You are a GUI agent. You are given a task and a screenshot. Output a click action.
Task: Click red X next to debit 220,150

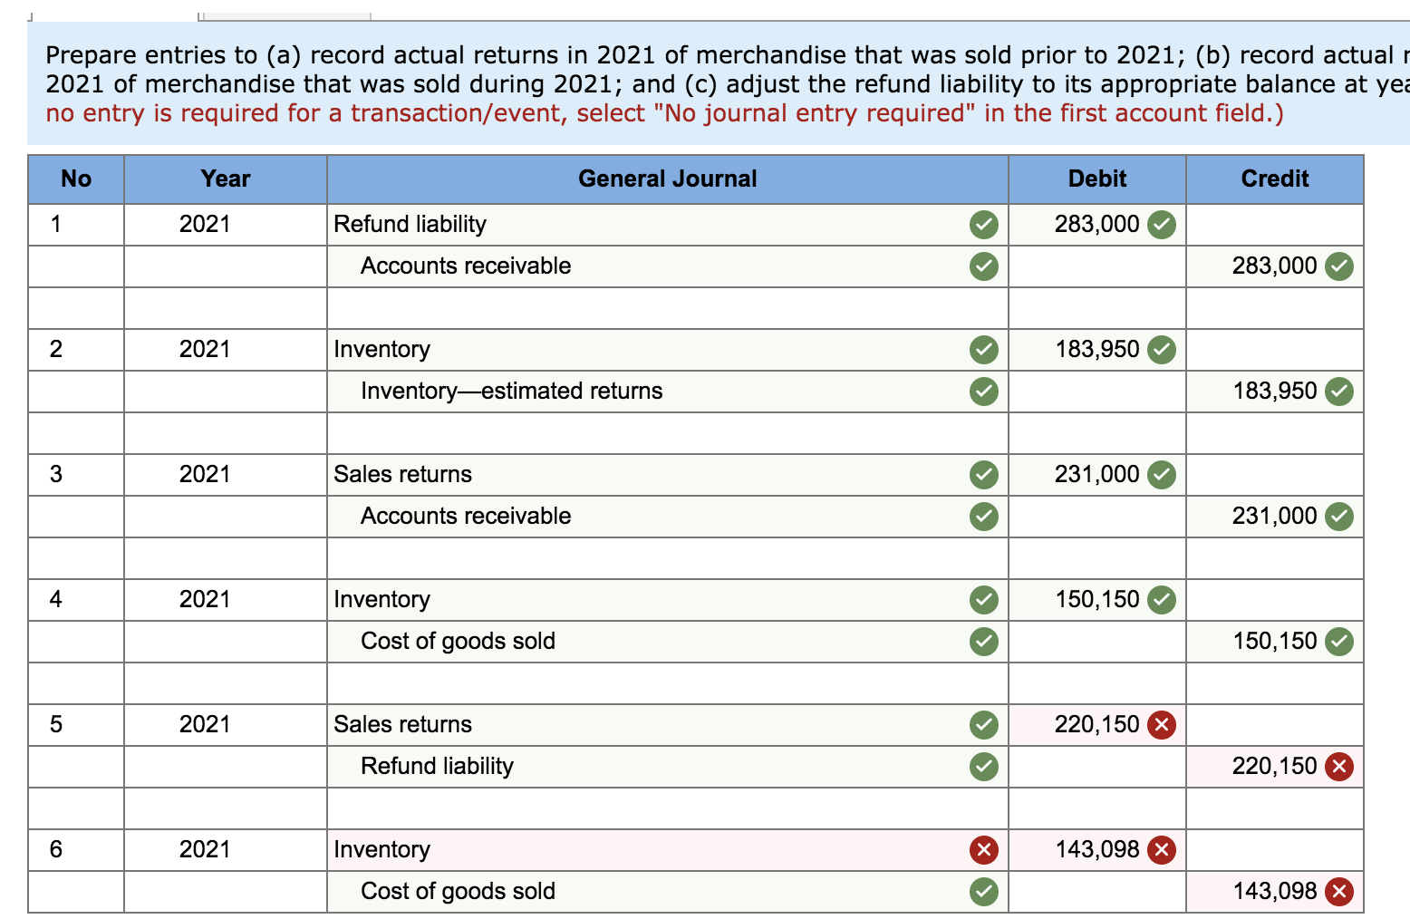[x=1161, y=724]
